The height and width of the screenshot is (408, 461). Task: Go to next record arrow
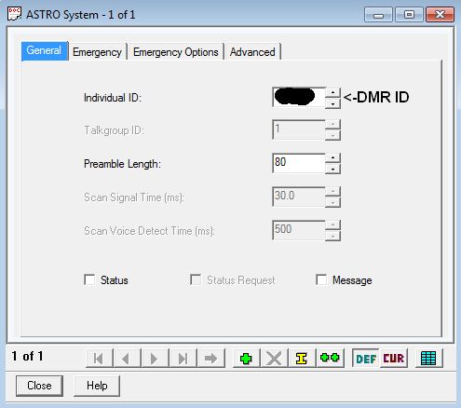point(155,359)
